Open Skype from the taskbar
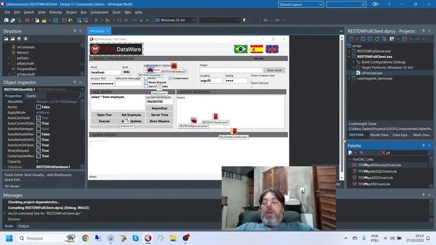Screen dimensions: 436x245 136,238
